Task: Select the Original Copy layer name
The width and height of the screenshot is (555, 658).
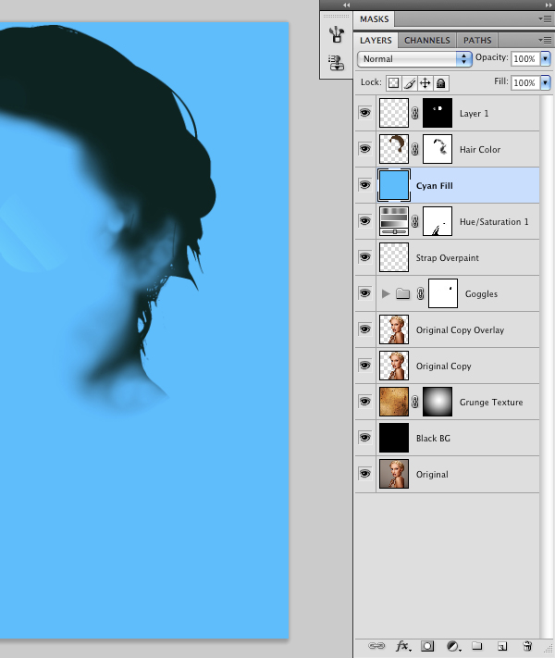Action: 443,366
